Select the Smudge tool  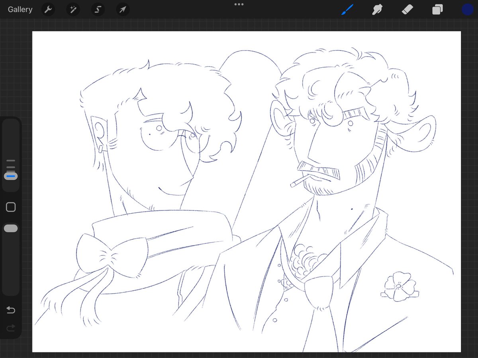377,10
